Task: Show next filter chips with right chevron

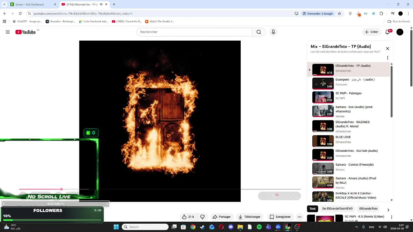Action: click(388, 210)
